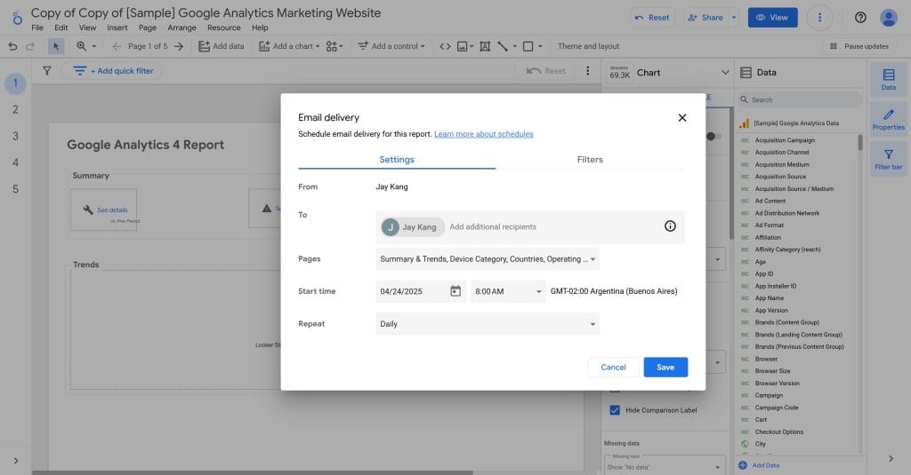Open the start date calendar picker
This screenshot has width=911, height=475.
tap(455, 291)
